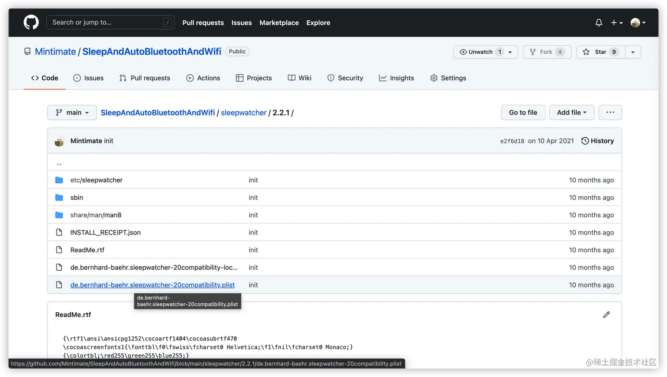Expand the Unwatch dropdown caret

click(x=510, y=52)
